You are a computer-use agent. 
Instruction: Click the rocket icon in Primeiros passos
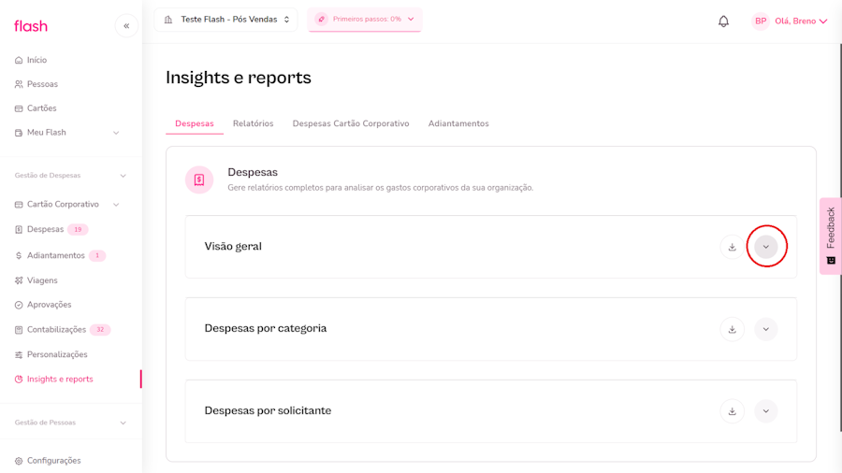tap(321, 20)
